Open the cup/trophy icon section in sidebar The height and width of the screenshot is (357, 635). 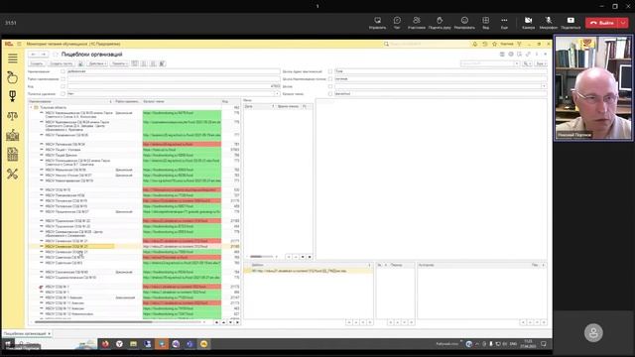(x=13, y=96)
